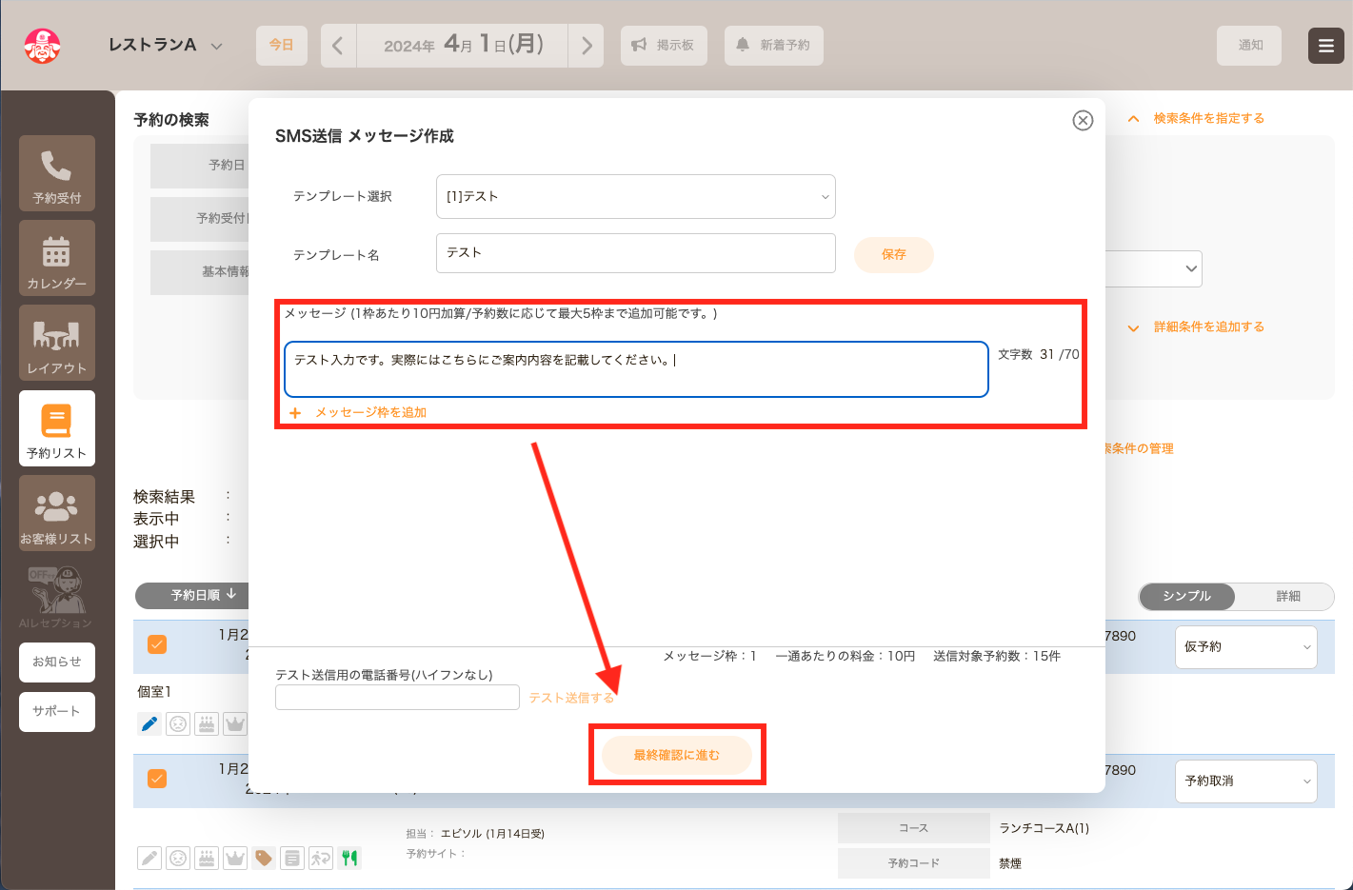This screenshot has height=890, width=1353.
Task: Click the birthday cake icon under 個室1
Action: [x=207, y=723]
